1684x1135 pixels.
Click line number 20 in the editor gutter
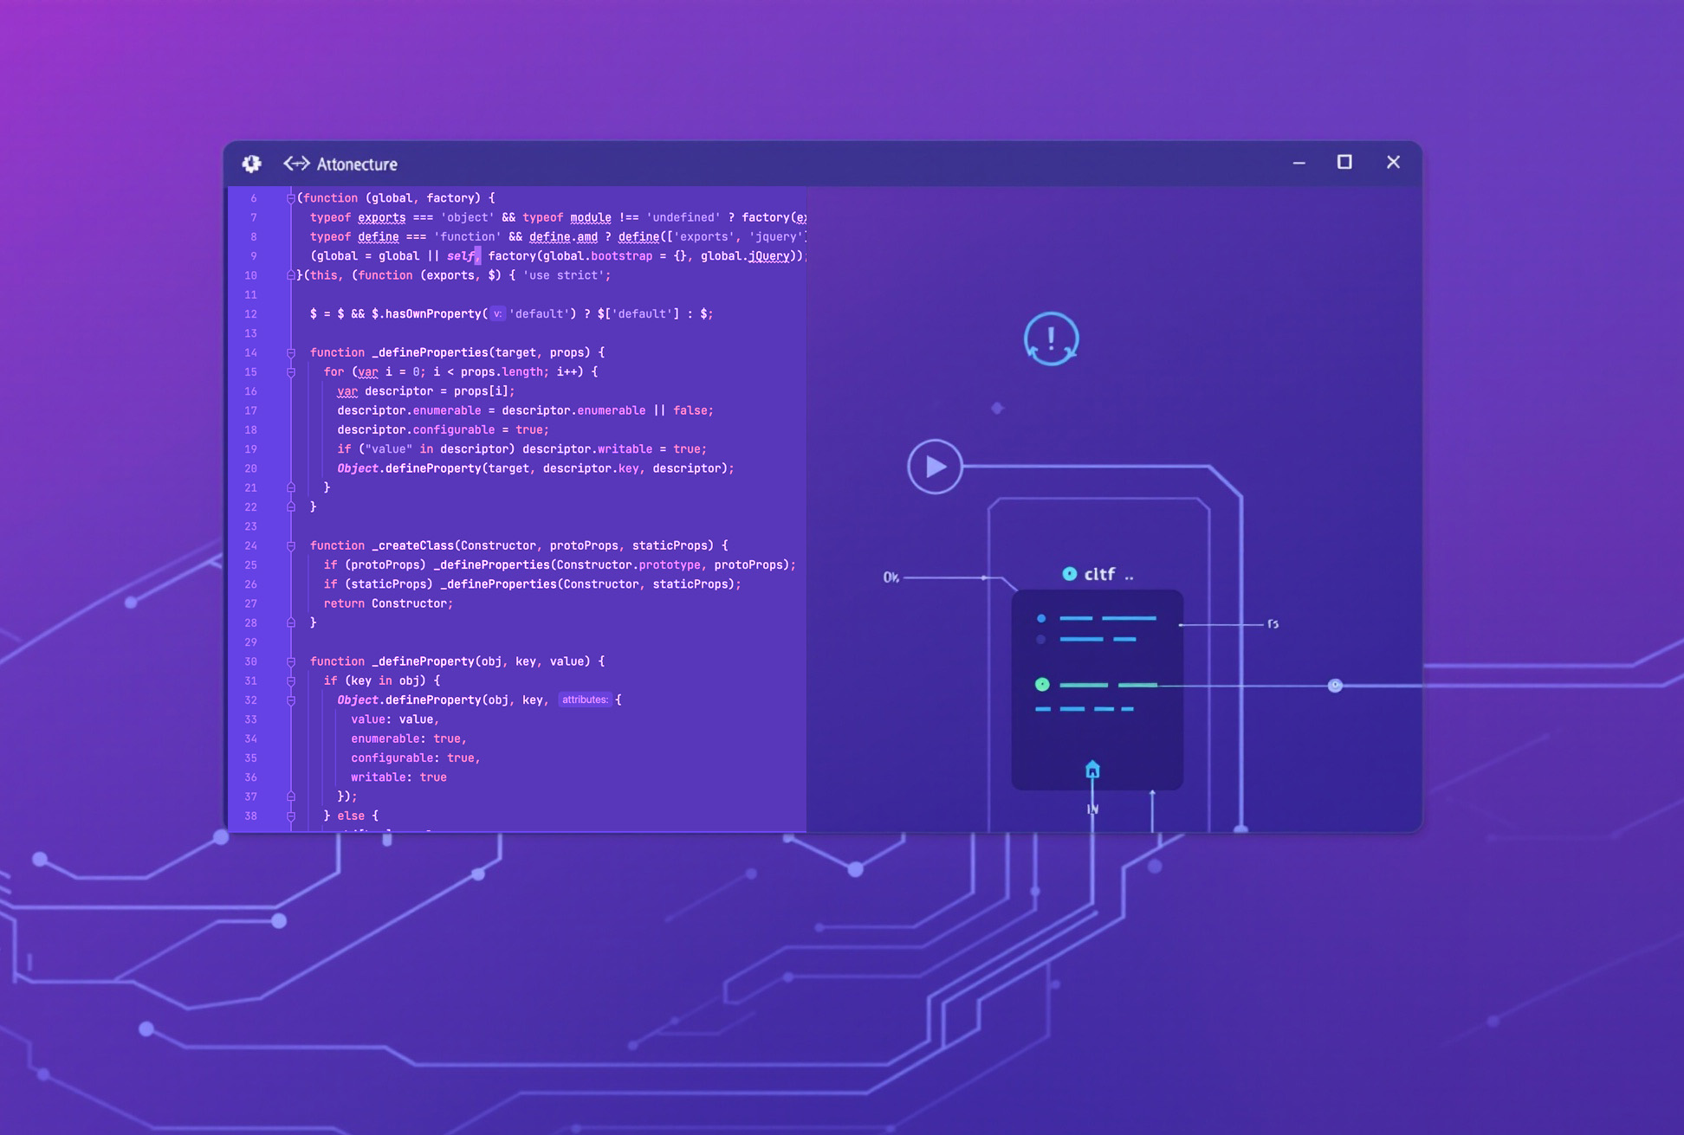(251, 468)
